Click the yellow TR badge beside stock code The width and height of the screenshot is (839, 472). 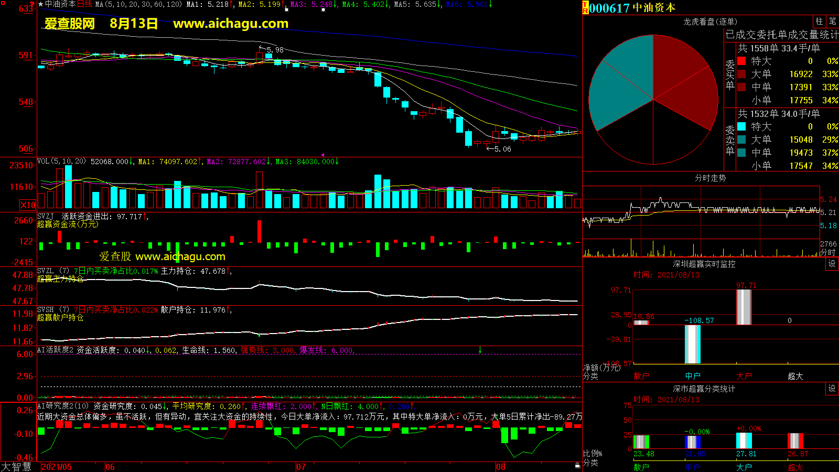pos(585,8)
